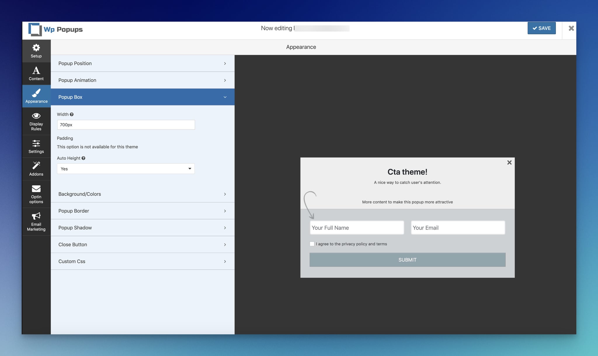Collapse the Popup Box section
This screenshot has height=356, width=598.
[142, 97]
